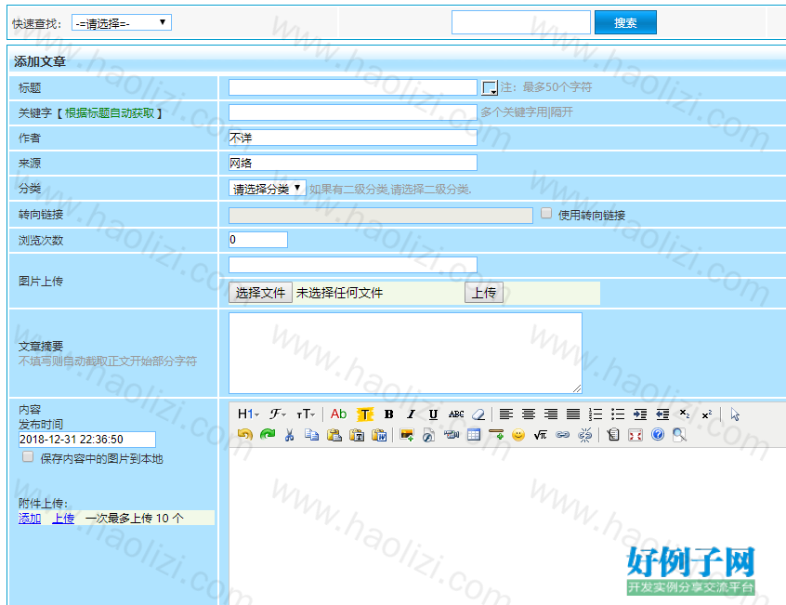The image size is (786, 605).
Task: Insert smiley emoticon
Action: pos(518,435)
